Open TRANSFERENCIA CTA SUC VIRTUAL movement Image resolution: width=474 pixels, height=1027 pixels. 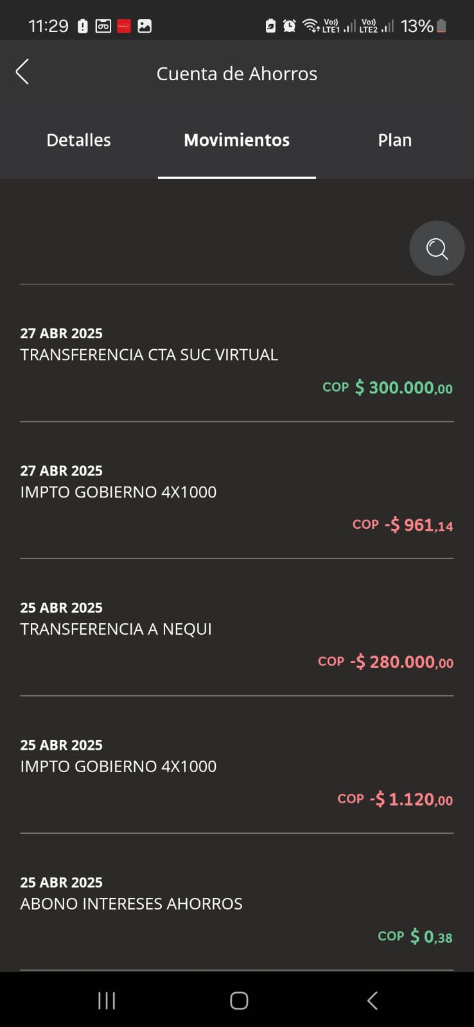pyautogui.click(x=149, y=354)
